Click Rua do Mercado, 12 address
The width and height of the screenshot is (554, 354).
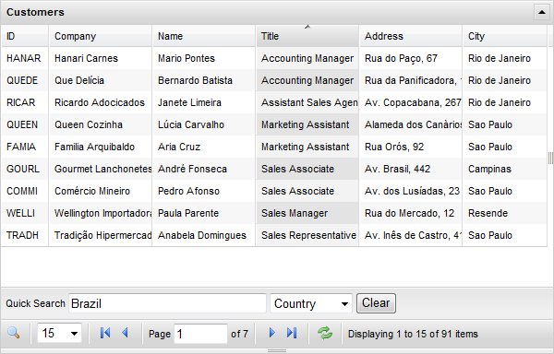[409, 213]
